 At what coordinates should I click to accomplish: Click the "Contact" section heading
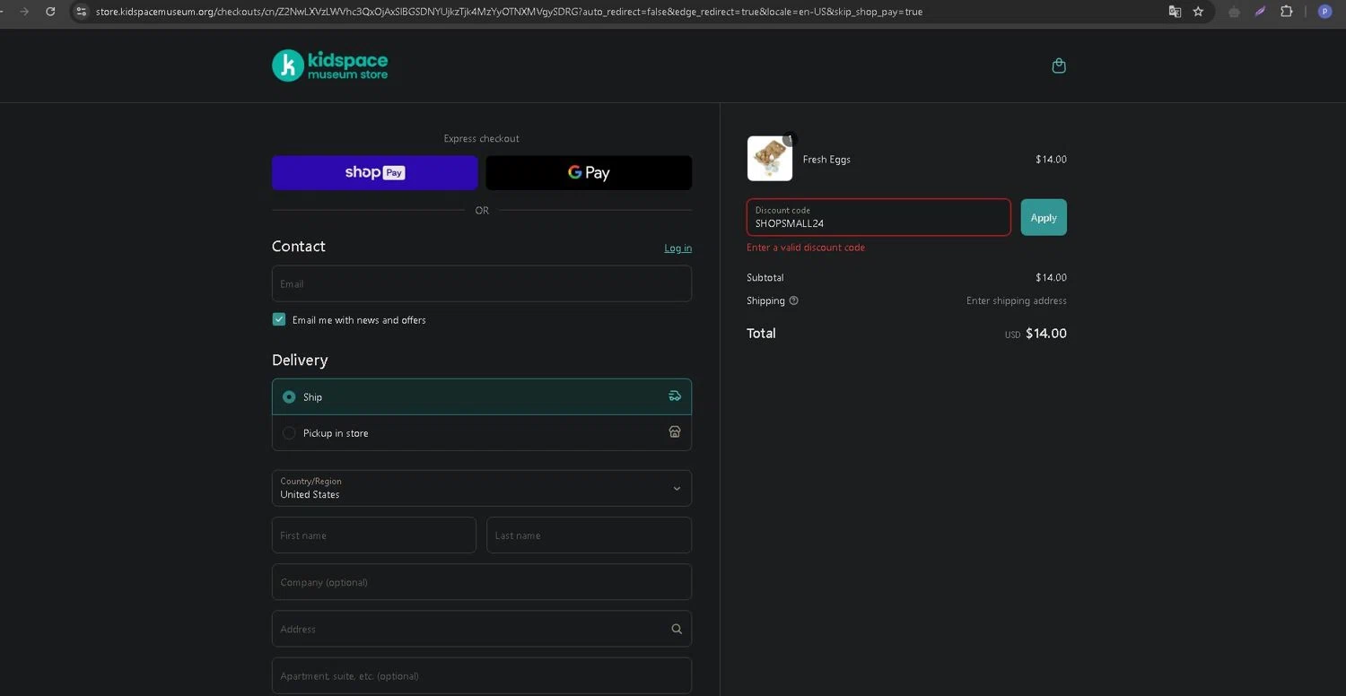(299, 247)
